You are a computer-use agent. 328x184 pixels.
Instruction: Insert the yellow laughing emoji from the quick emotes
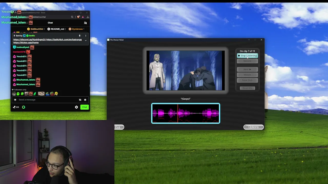pyautogui.click(x=56, y=94)
